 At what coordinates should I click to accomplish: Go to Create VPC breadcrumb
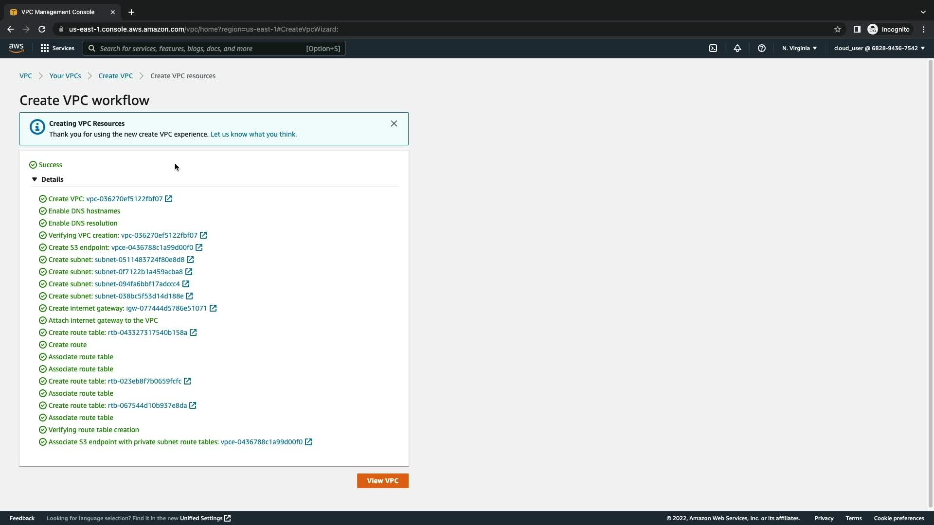coord(115,76)
